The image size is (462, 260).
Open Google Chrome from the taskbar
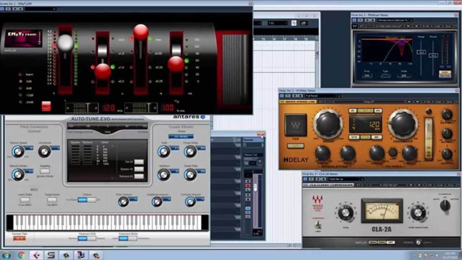[x=21, y=255]
